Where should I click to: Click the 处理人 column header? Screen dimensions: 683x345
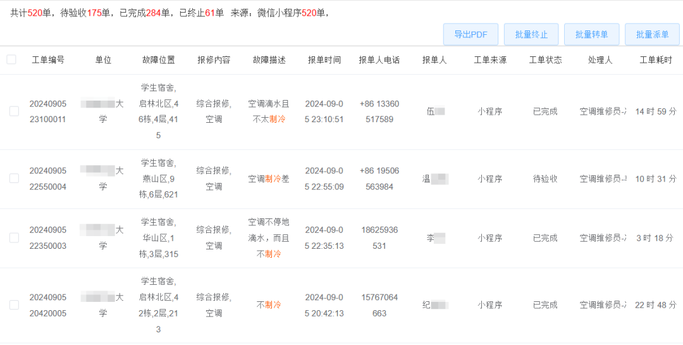600,60
